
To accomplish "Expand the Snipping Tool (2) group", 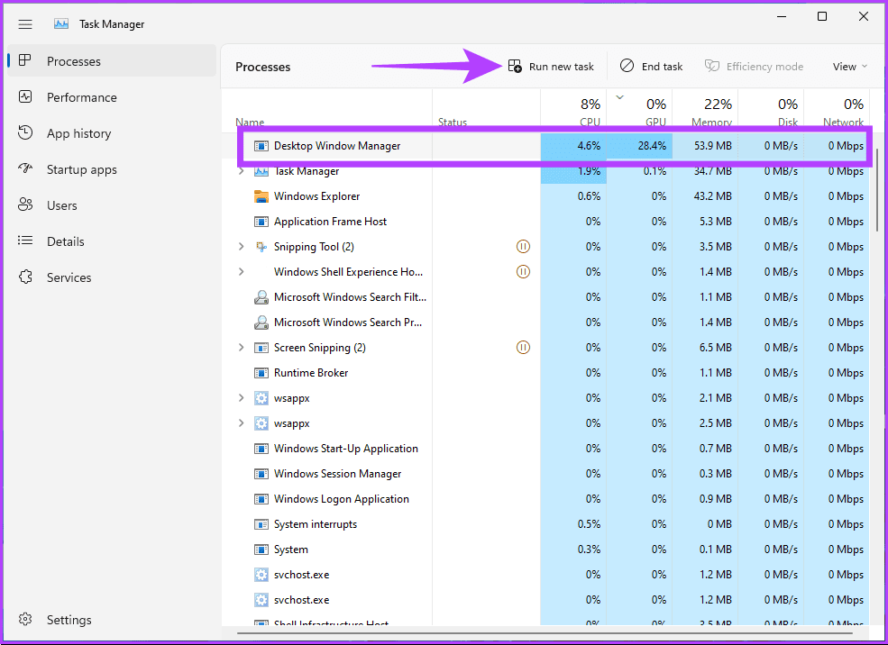I will [241, 247].
